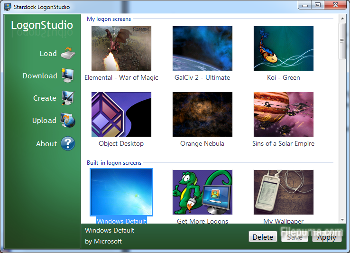350x253 pixels.
Task: Select the Windows Default logon screen
Action: coord(121,192)
